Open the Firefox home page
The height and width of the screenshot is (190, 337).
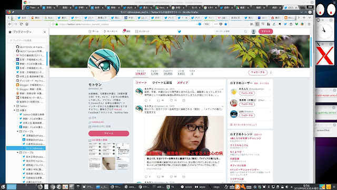27,24
